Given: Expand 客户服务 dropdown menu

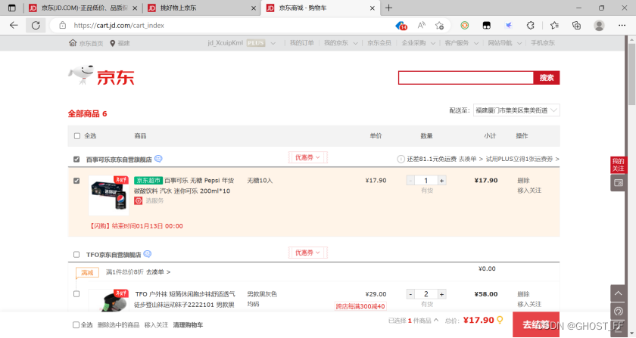Looking at the screenshot, I should [x=475, y=43].
